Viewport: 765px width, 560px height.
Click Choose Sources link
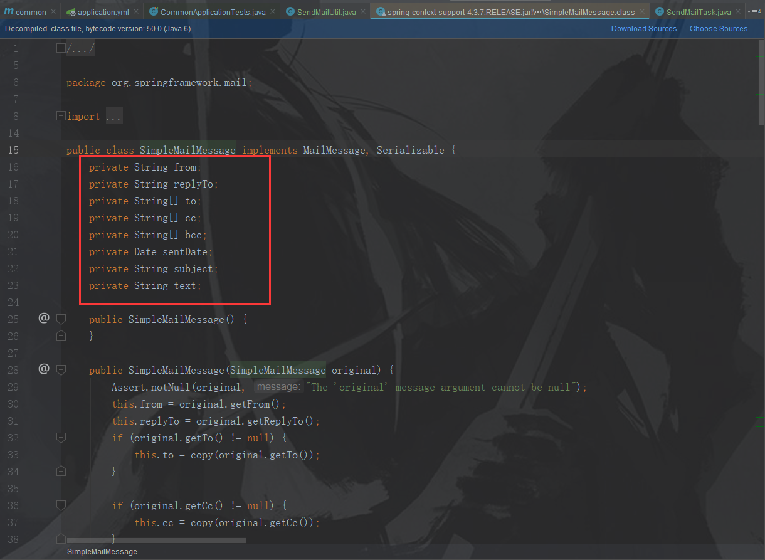pos(722,28)
